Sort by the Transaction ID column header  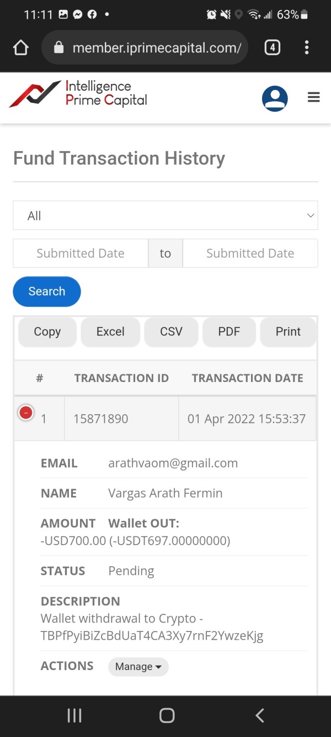pyautogui.click(x=121, y=378)
